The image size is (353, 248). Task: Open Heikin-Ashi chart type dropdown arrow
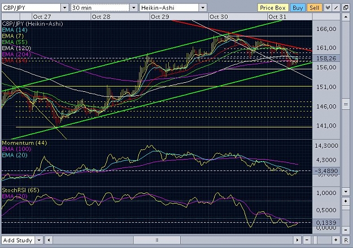pos(203,8)
